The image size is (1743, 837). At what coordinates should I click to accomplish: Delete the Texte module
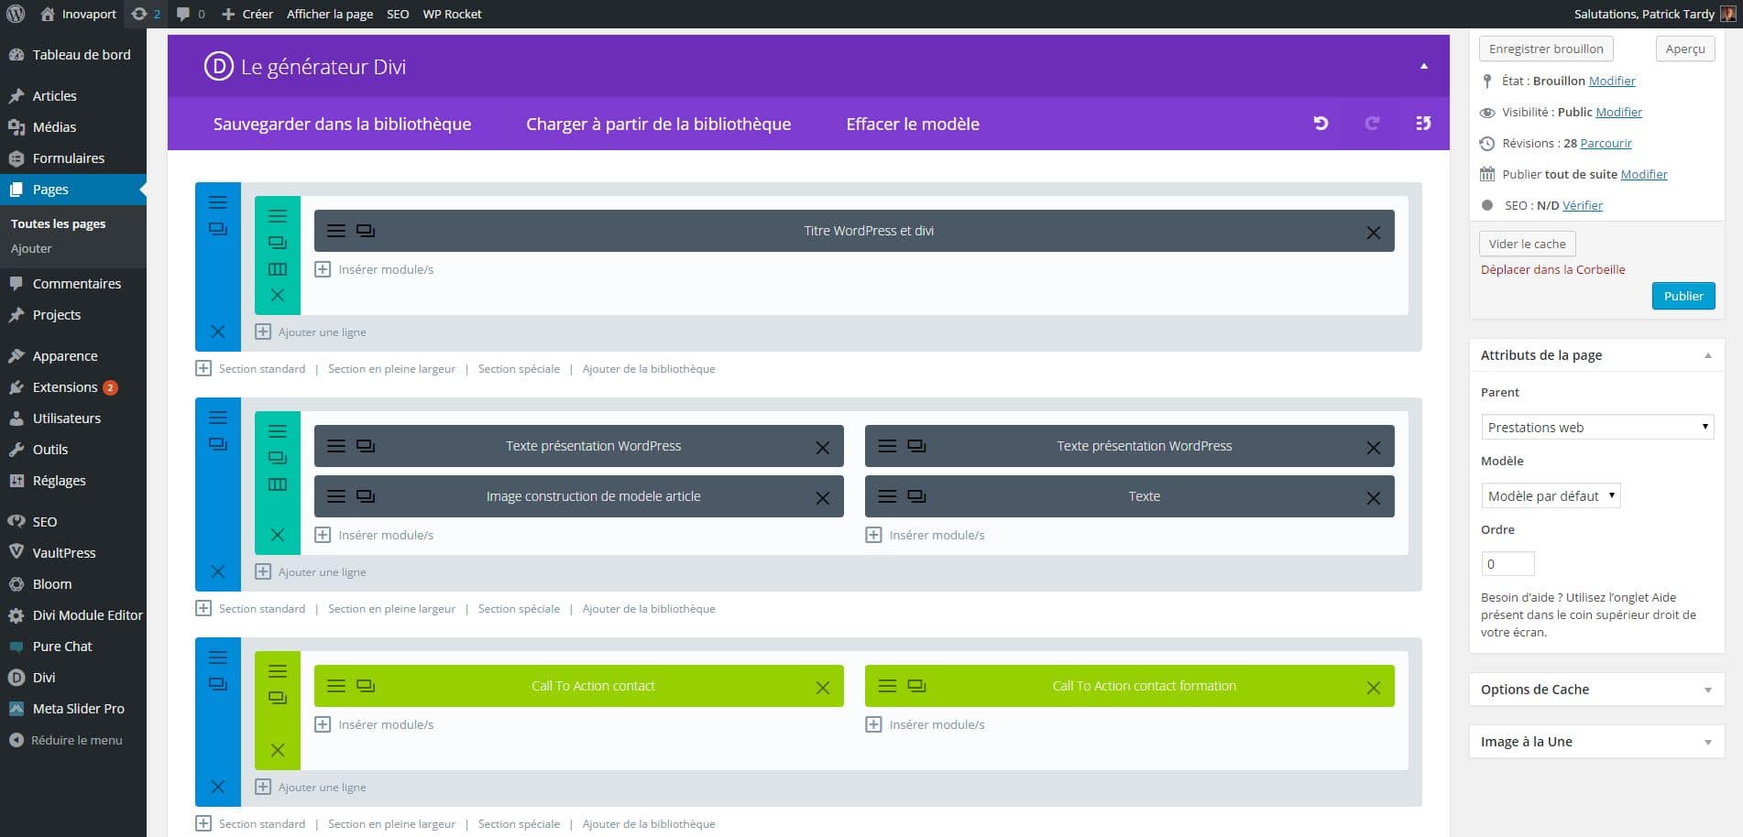[1373, 498]
